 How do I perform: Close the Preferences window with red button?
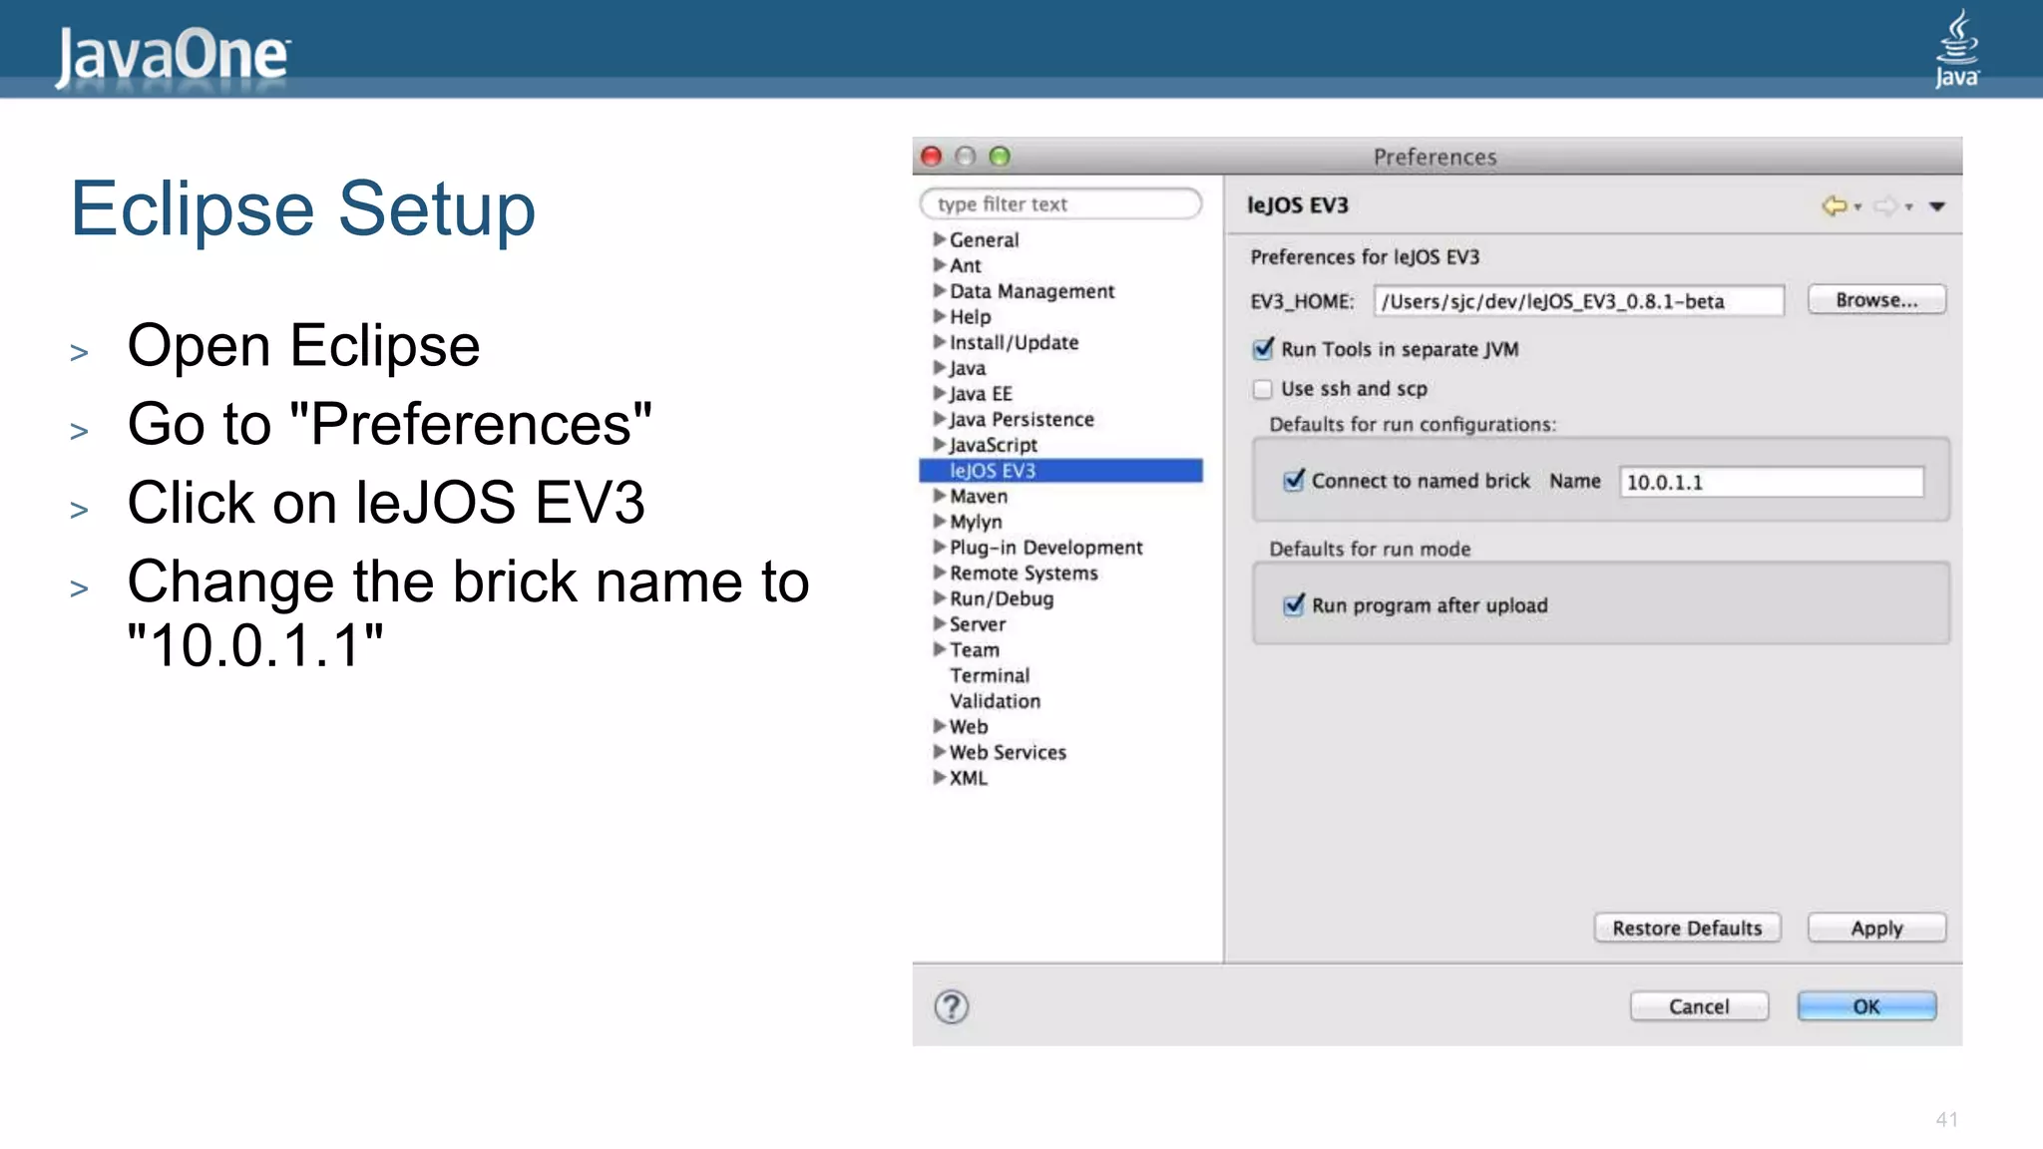pos(932,157)
